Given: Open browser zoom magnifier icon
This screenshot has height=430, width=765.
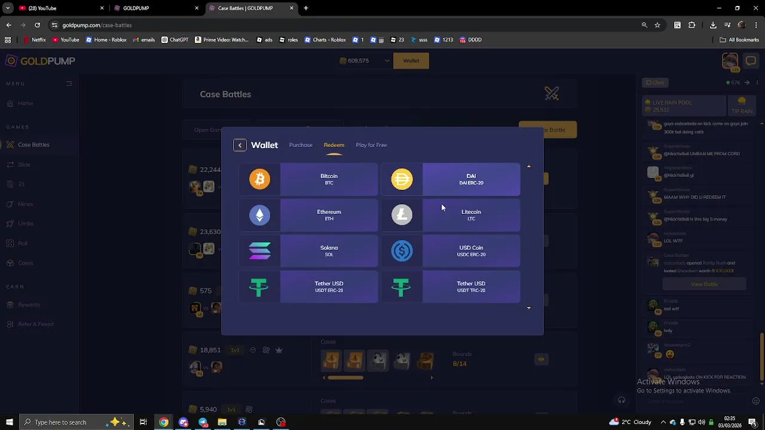Looking at the screenshot, I should [x=644, y=25].
